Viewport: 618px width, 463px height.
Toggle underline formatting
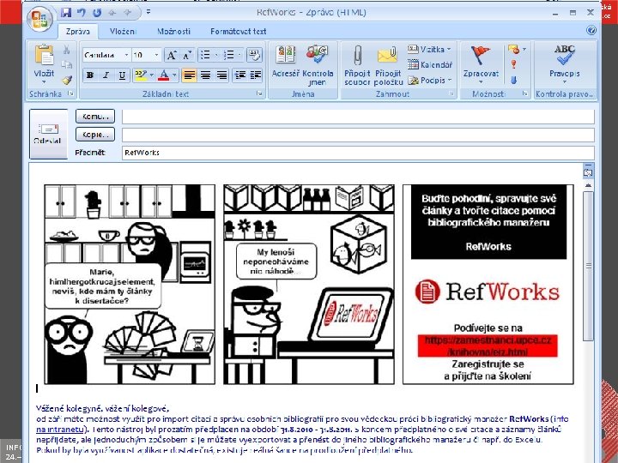[x=122, y=75]
